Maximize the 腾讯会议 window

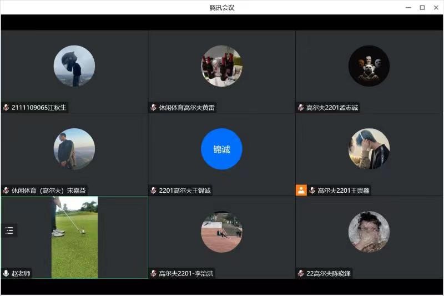[422, 7]
